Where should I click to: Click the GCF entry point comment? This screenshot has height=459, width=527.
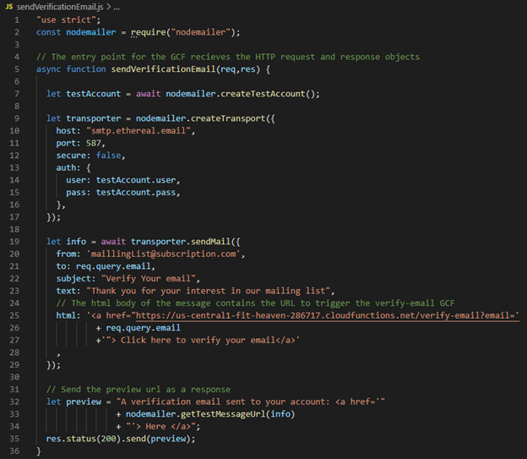[x=228, y=57]
